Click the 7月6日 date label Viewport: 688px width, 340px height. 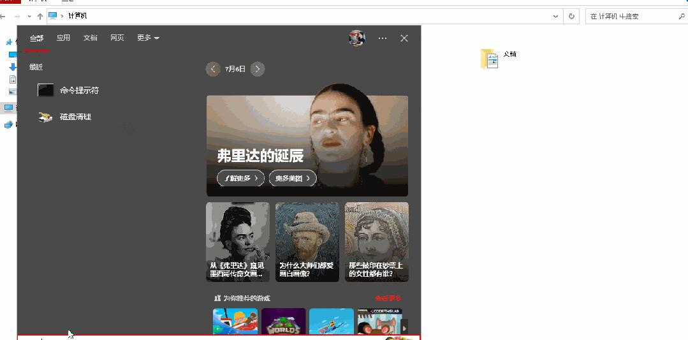pyautogui.click(x=235, y=69)
